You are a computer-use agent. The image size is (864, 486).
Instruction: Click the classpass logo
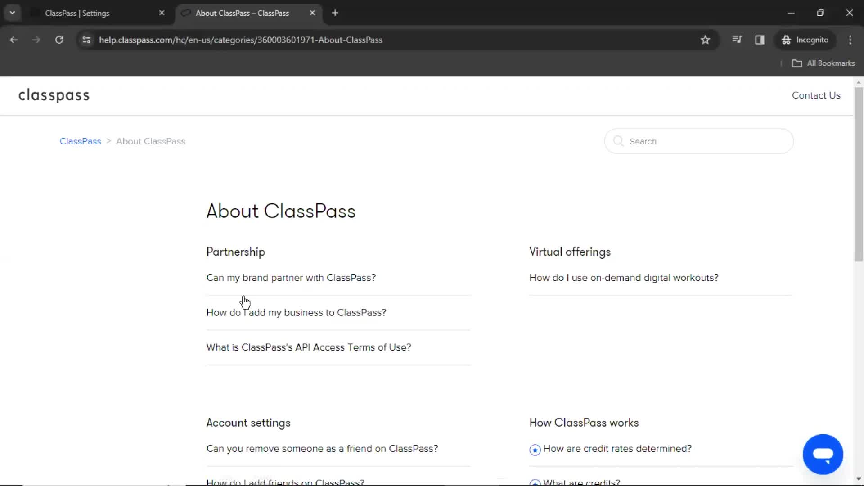click(x=54, y=95)
